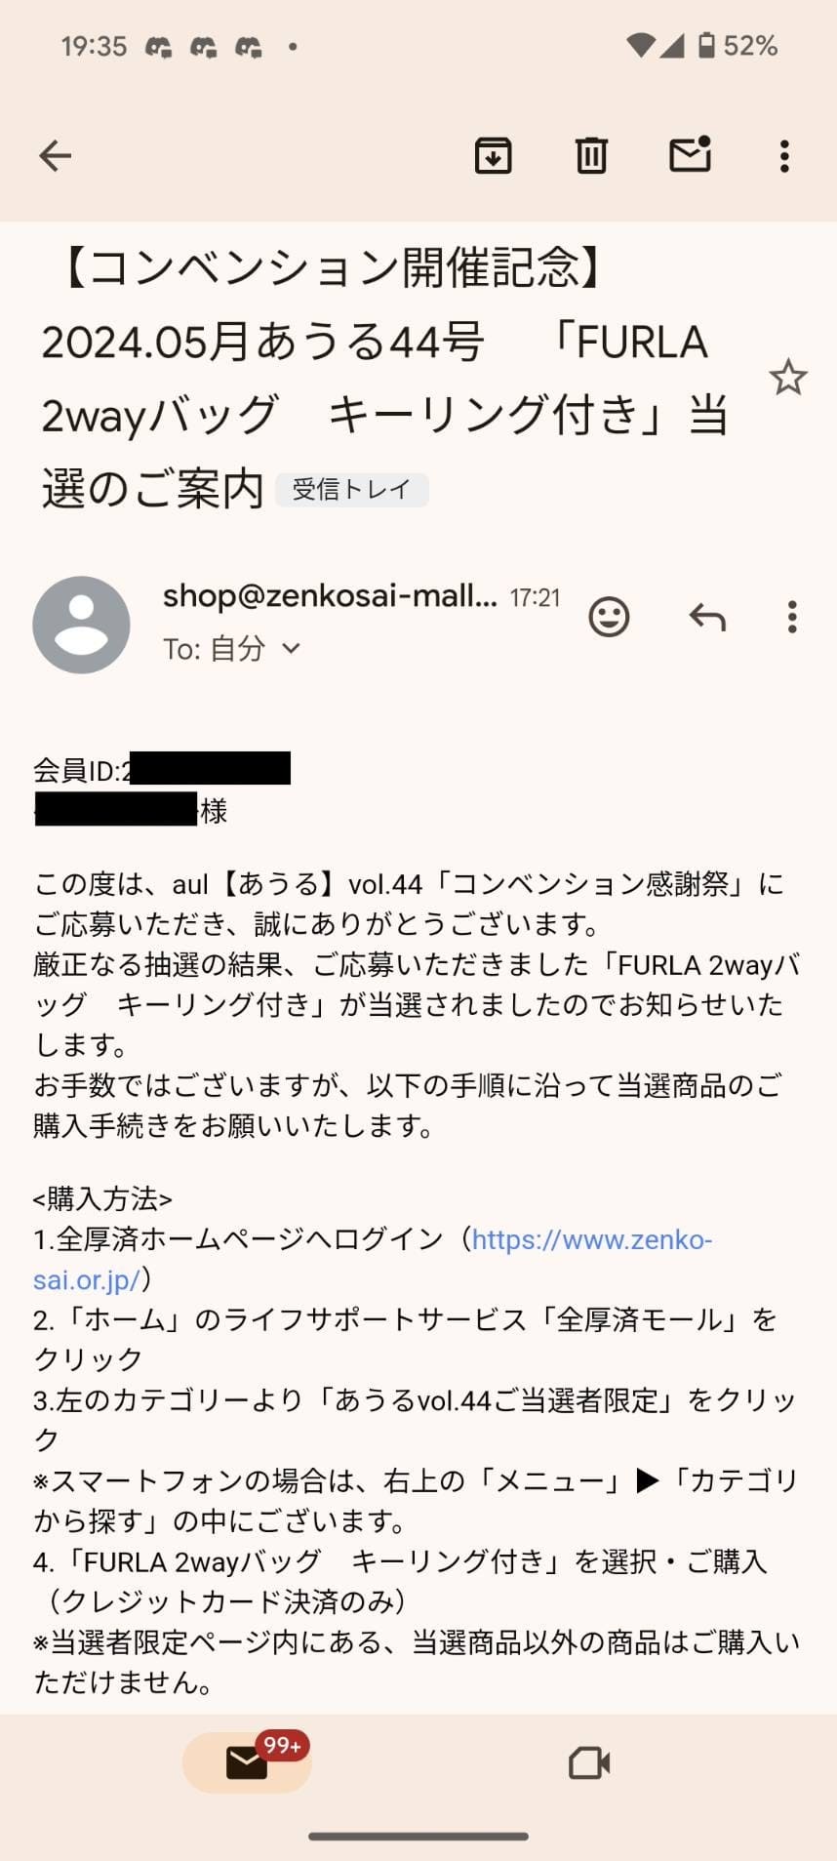Reply to the sender
The width and height of the screenshot is (837, 1861).
(x=707, y=617)
